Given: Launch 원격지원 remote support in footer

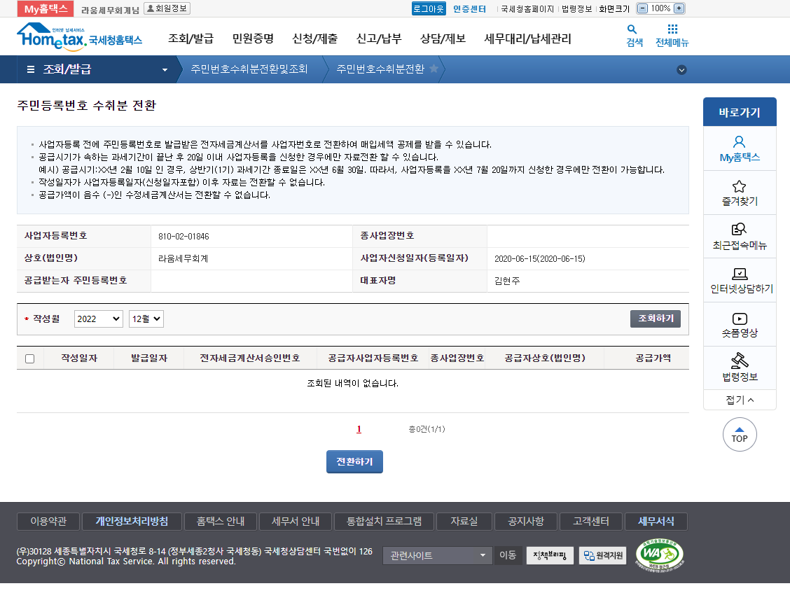Looking at the screenshot, I should click(602, 555).
